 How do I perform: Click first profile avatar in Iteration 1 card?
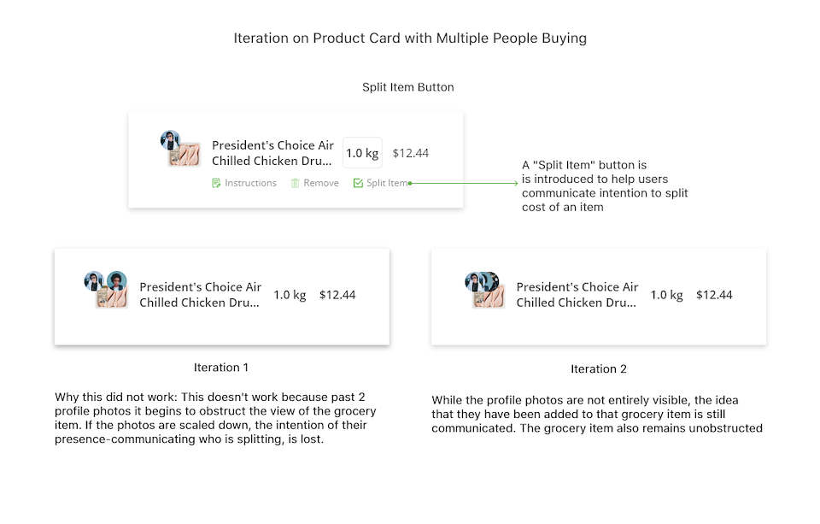[94, 281]
